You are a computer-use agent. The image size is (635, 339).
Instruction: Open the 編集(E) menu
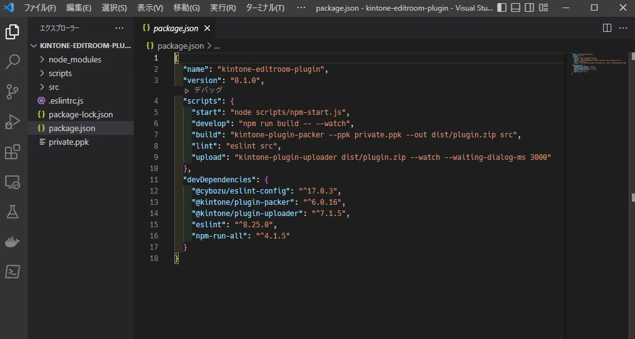point(79,7)
